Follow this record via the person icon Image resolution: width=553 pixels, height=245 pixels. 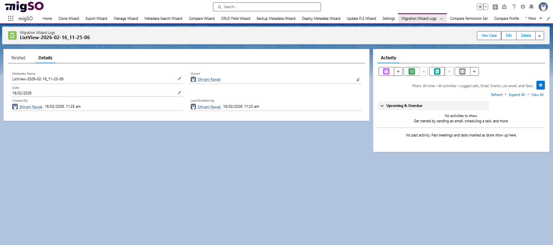[358, 80]
